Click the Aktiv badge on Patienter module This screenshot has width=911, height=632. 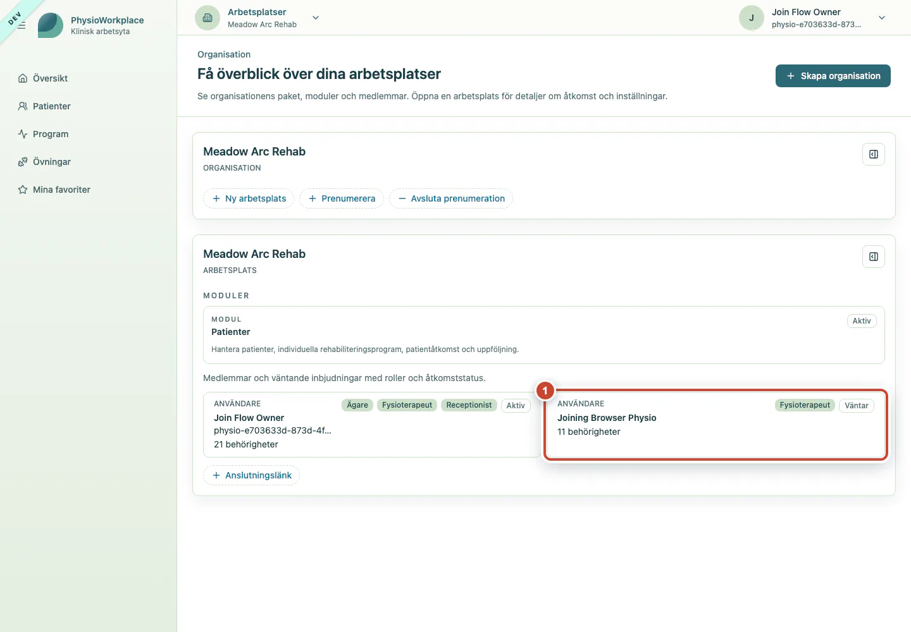click(x=862, y=321)
